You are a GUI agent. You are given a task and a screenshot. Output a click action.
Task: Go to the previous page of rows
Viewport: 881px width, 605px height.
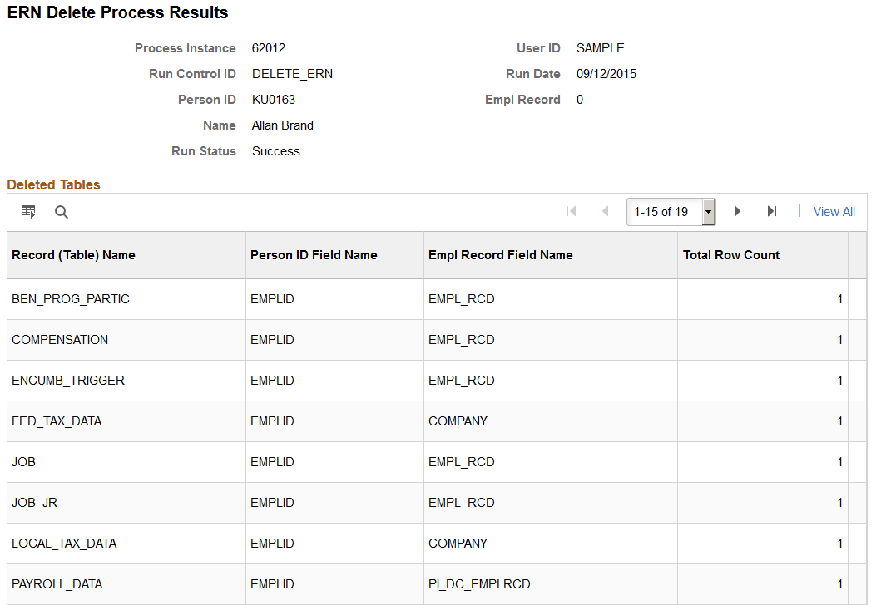(605, 212)
